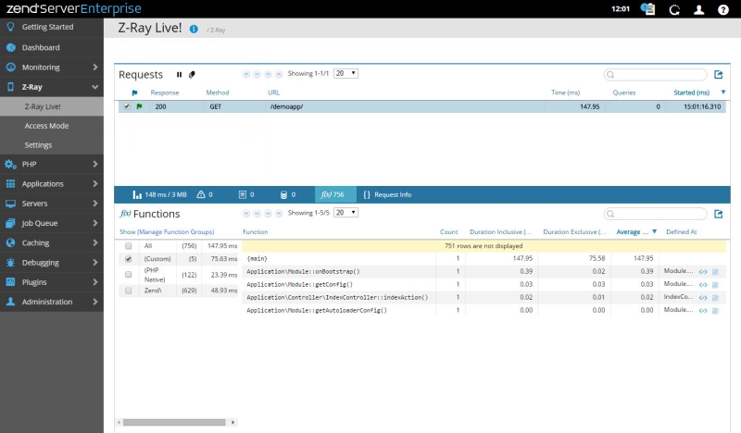The image size is (741, 433).
Task: Open Functions rows-per-page dropdown
Action: click(x=345, y=213)
